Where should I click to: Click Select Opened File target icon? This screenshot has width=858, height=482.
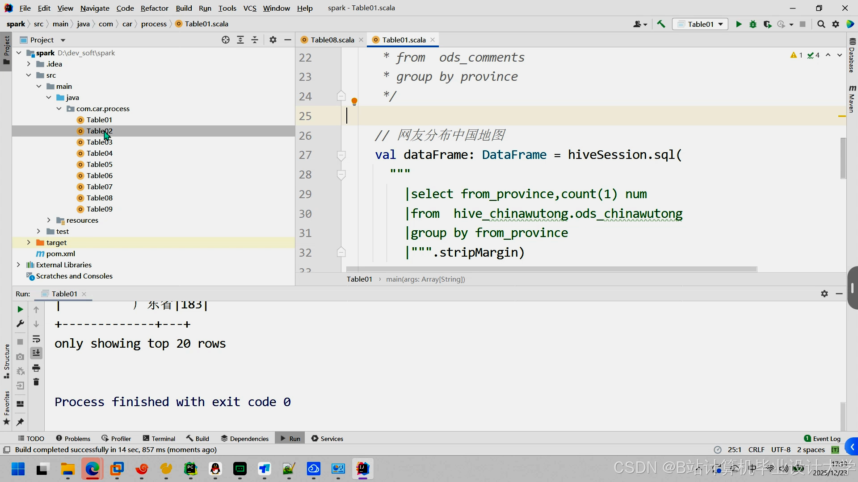point(226,40)
